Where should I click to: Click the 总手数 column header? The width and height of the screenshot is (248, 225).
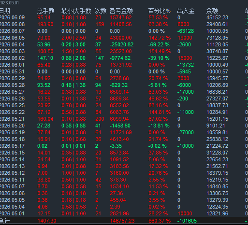coord(46,11)
